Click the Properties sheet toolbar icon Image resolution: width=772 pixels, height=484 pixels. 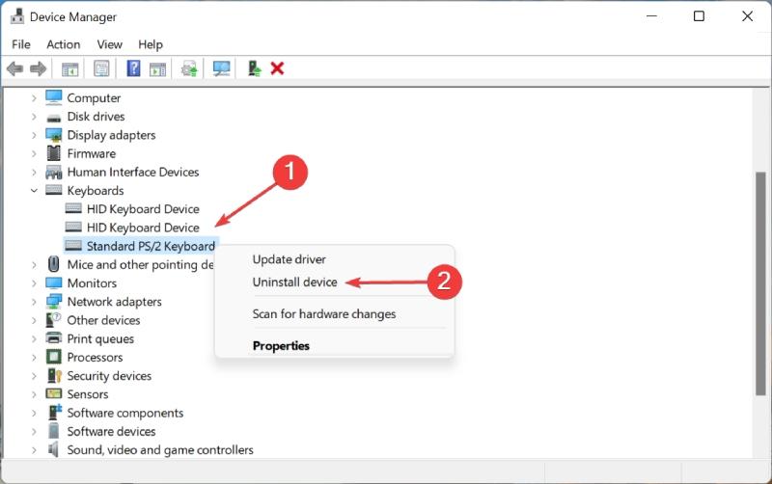[x=101, y=68]
